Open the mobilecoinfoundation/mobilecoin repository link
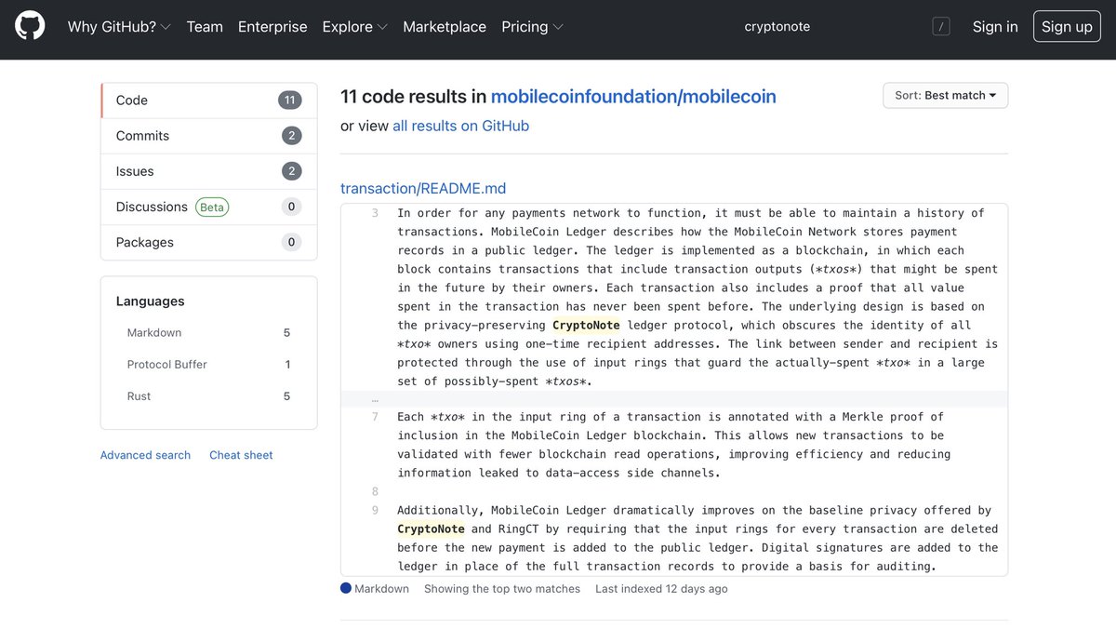This screenshot has width=1116, height=629. click(x=635, y=96)
